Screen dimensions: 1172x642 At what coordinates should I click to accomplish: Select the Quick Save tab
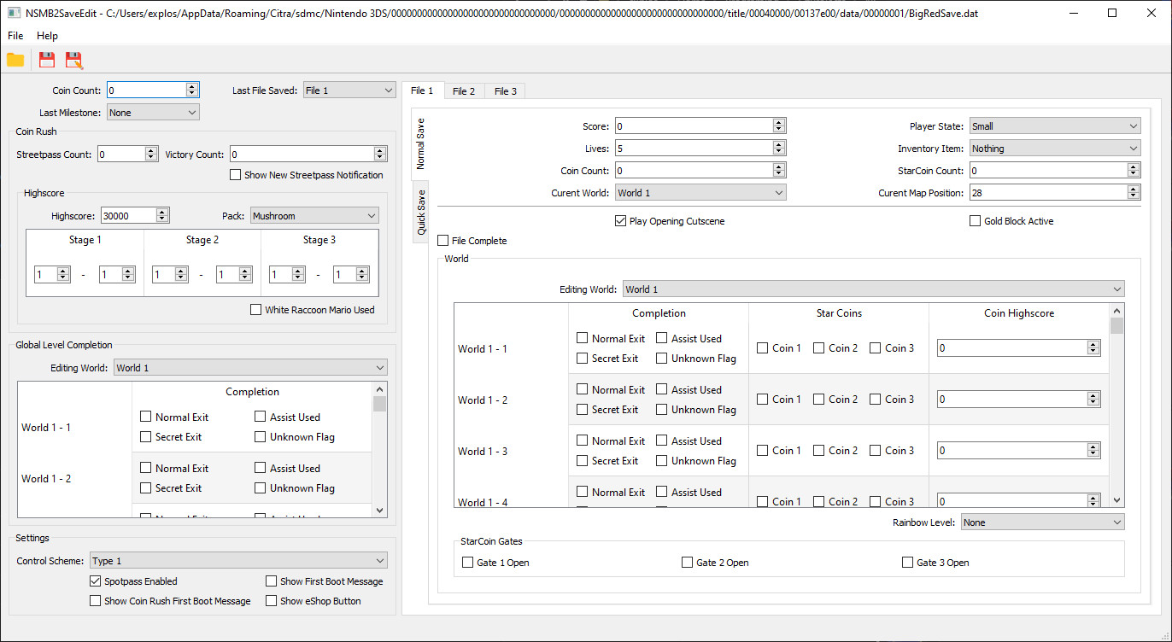tap(421, 212)
